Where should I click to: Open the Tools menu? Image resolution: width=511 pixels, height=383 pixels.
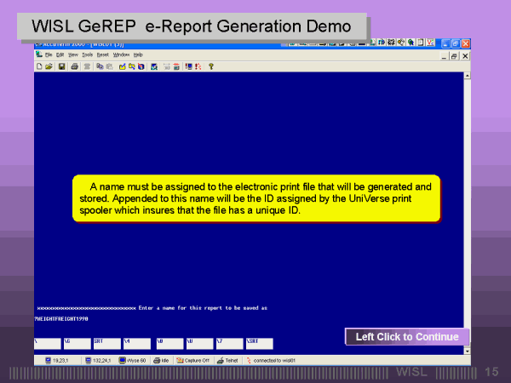tap(88, 54)
